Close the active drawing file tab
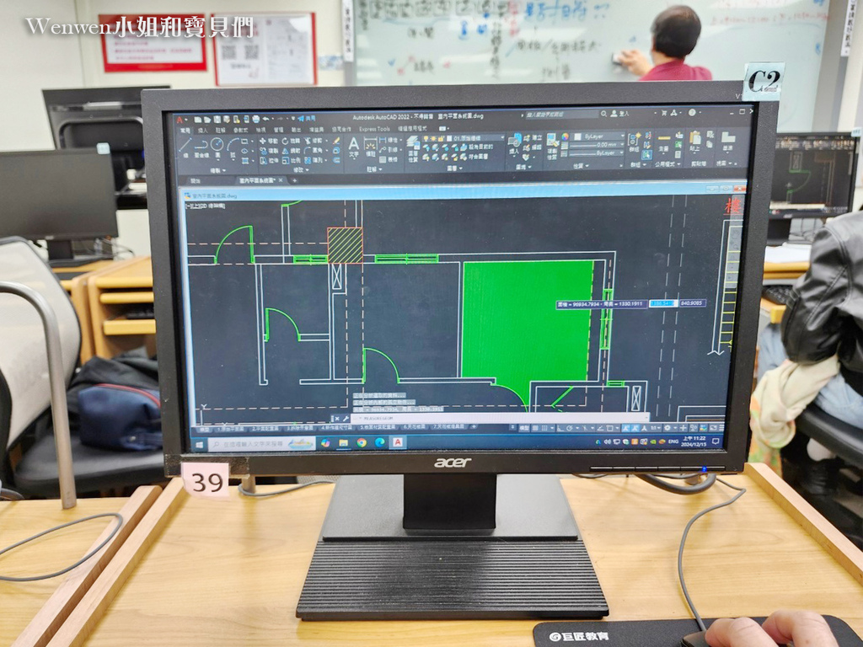This screenshot has width=863, height=647. click(281, 180)
